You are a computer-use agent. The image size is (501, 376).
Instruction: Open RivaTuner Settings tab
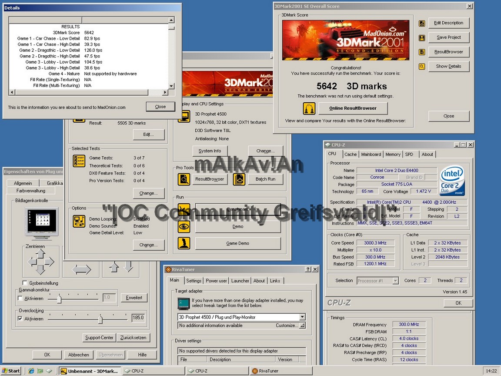coord(194,281)
